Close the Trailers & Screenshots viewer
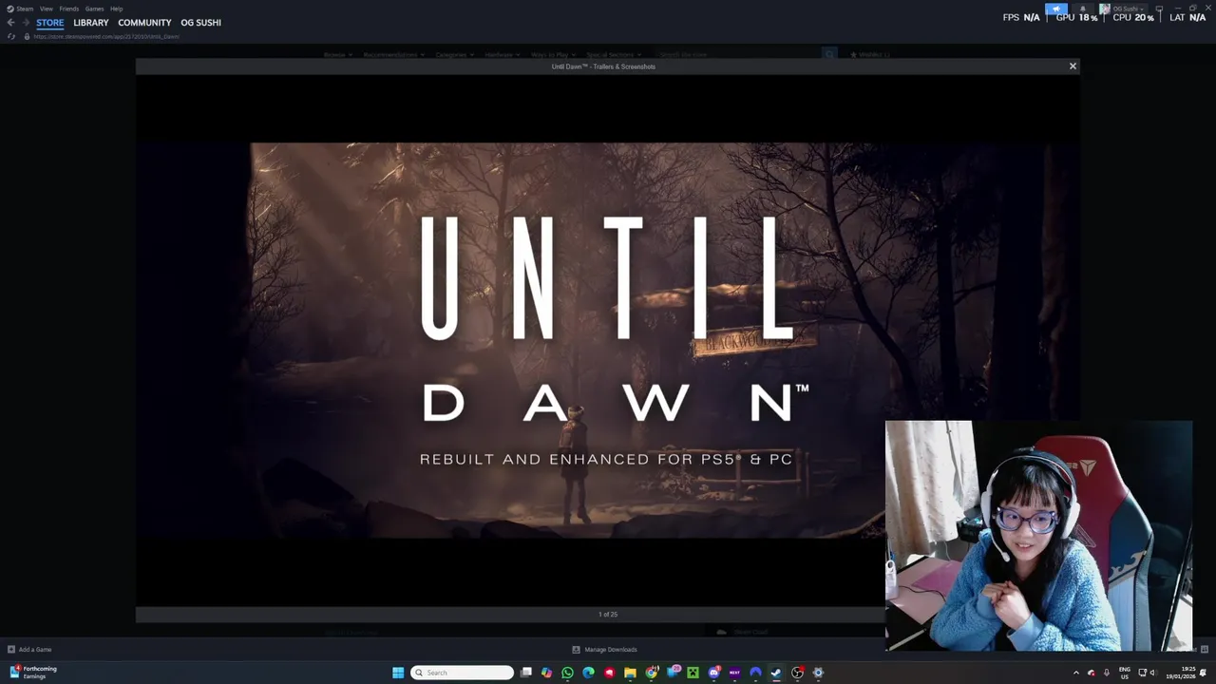The width and height of the screenshot is (1216, 684). click(1073, 66)
